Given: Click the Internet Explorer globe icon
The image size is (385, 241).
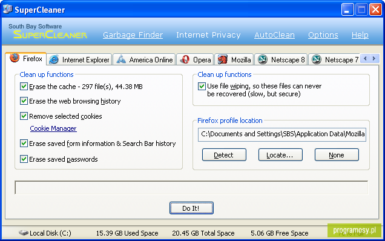Looking at the screenshot, I should 54,60.
